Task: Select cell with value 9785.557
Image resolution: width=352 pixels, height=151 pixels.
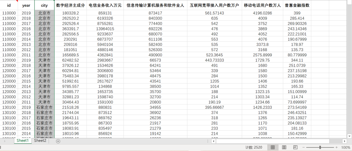Action: point(70,86)
